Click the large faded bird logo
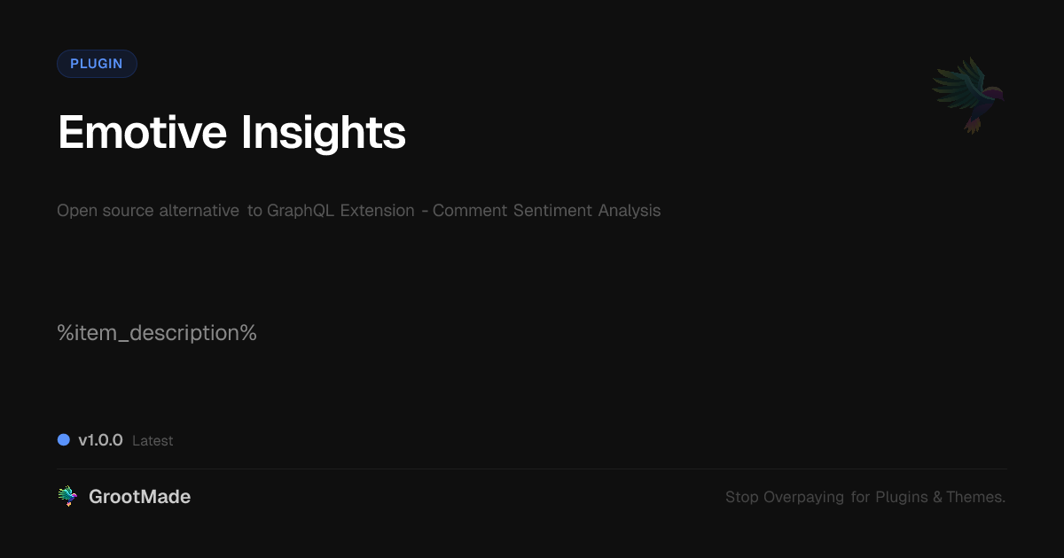 click(x=968, y=95)
